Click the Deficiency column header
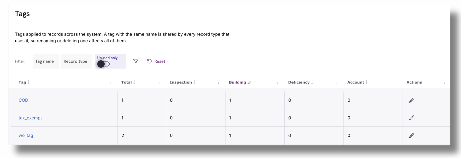 (x=299, y=82)
